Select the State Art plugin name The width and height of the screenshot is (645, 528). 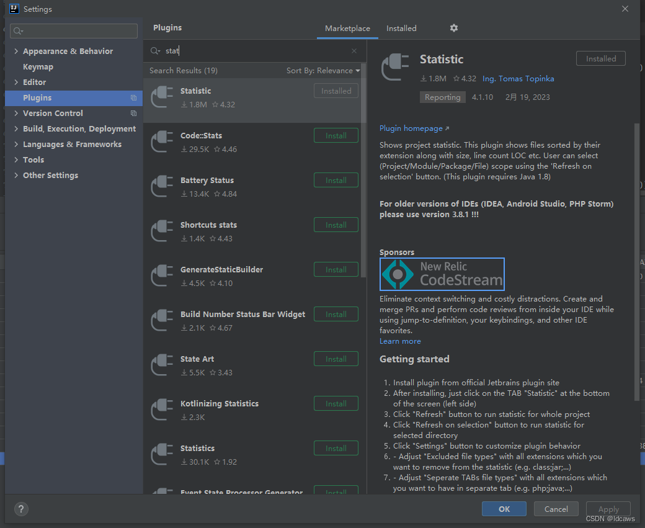(197, 359)
